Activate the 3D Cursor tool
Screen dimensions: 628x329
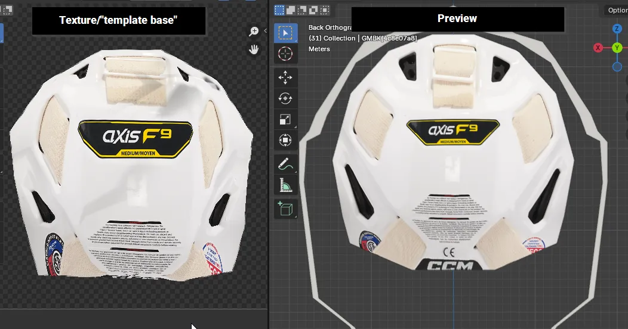click(285, 54)
